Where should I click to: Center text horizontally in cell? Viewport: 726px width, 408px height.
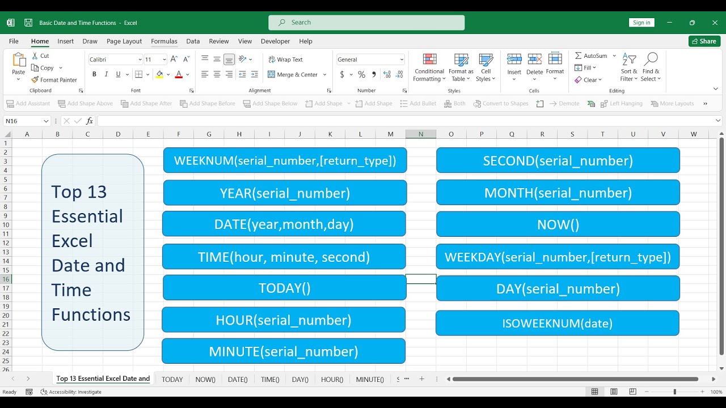(217, 74)
